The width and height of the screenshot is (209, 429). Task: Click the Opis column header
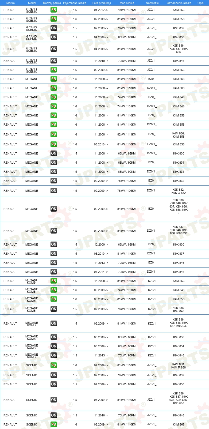point(200,3)
